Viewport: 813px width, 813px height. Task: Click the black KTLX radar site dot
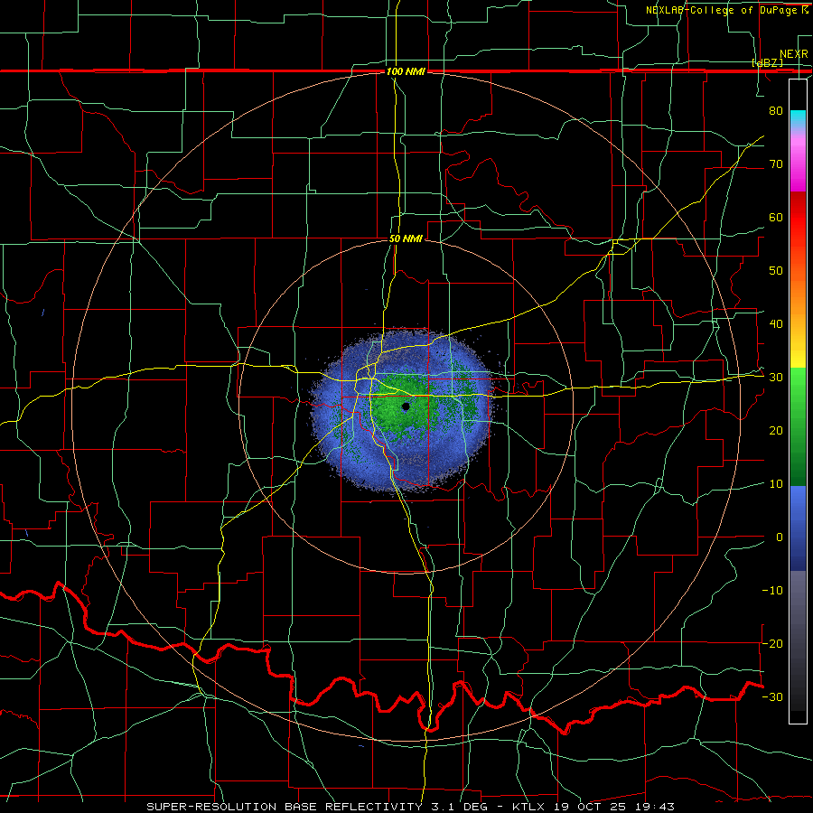(406, 406)
